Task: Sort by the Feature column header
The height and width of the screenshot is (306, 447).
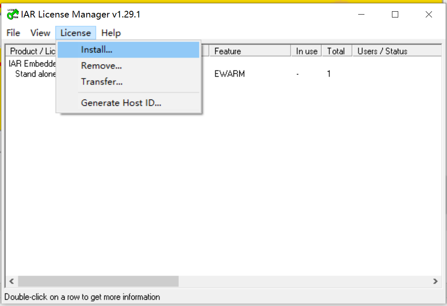Action: tap(250, 51)
